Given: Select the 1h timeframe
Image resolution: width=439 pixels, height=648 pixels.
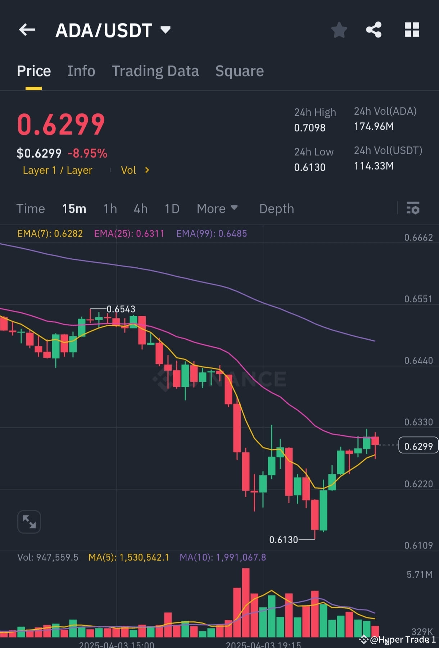Looking at the screenshot, I should tap(110, 209).
